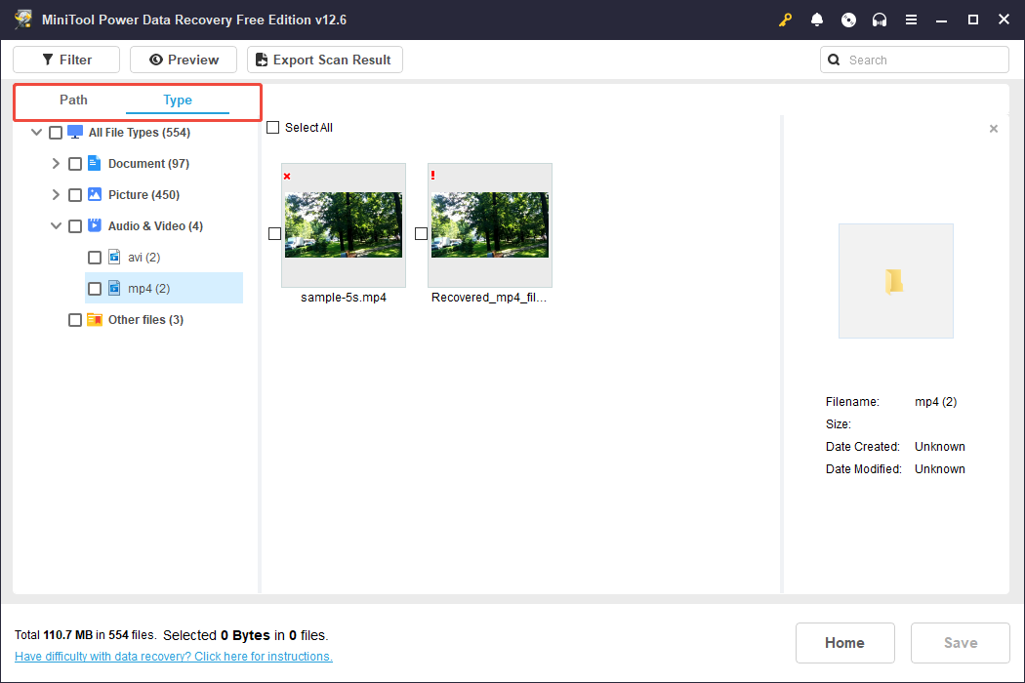Image resolution: width=1025 pixels, height=683 pixels.
Task: Switch to the Path tab
Action: pos(73,100)
